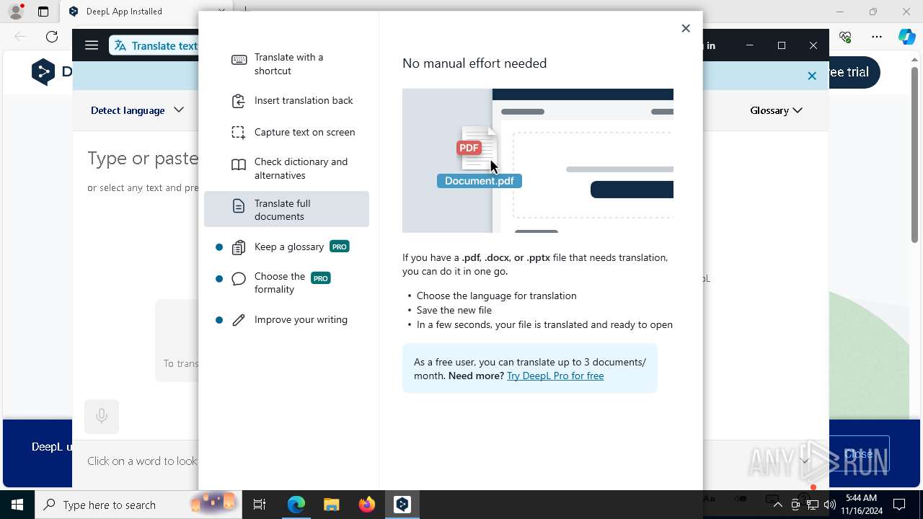
Task: Click the Windows Start button
Action: tap(17, 505)
